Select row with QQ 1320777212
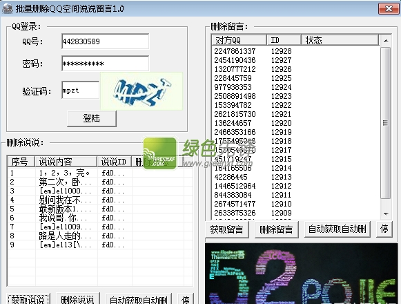 pyautogui.click(x=295, y=69)
